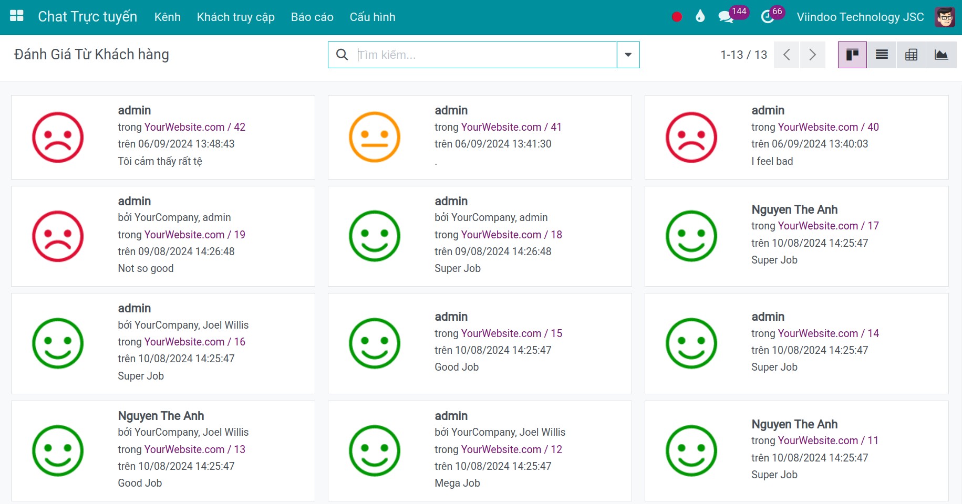The height and width of the screenshot is (504, 962).
Task: Open the Cấu hình menu
Action: pyautogui.click(x=373, y=17)
